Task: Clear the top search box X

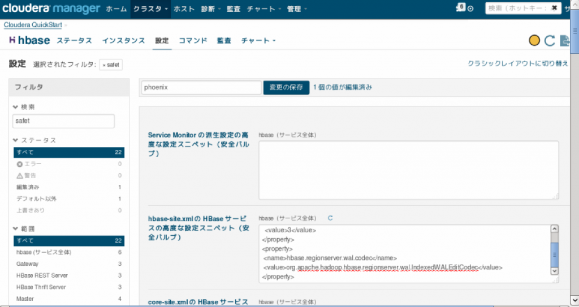Action: [554, 8]
